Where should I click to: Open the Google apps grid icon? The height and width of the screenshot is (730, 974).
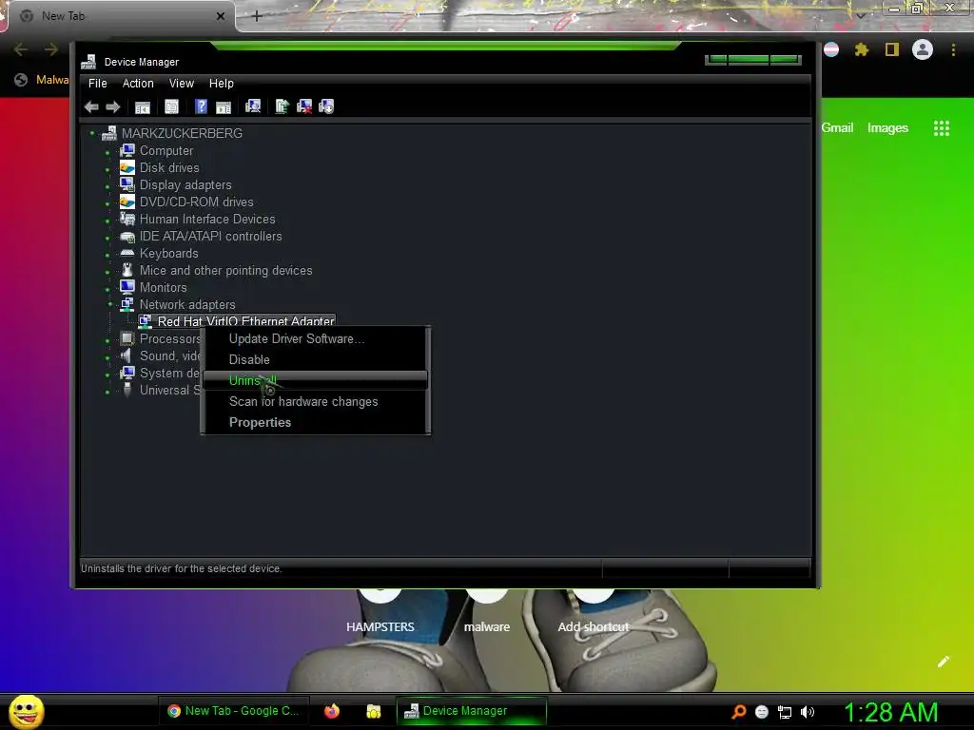942,128
